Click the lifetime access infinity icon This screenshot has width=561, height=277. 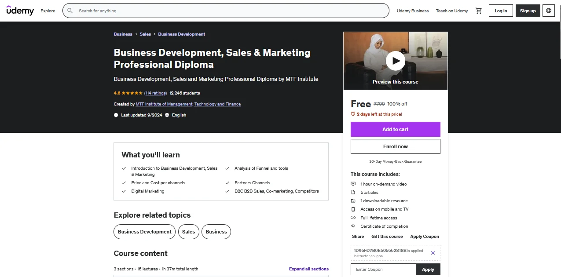pyautogui.click(x=353, y=218)
